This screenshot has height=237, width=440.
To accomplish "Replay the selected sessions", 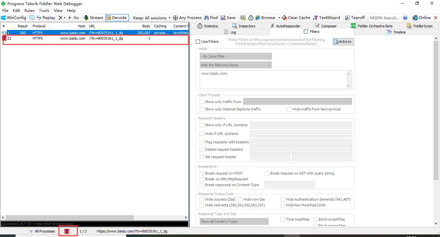I will 46,18.
